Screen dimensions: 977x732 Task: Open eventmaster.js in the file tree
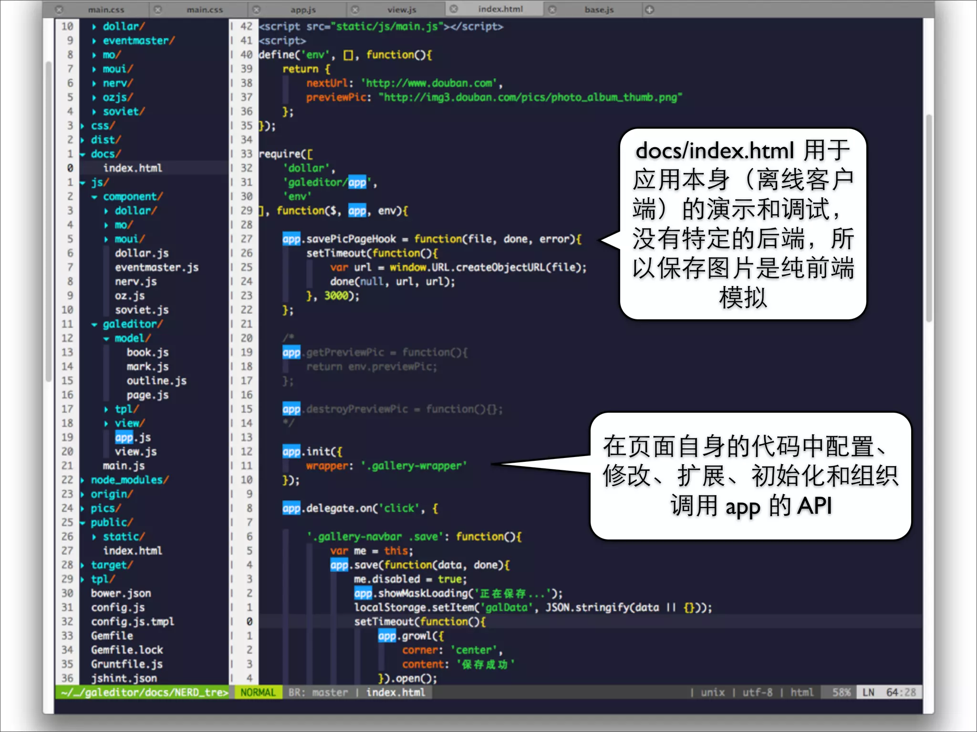(x=156, y=267)
